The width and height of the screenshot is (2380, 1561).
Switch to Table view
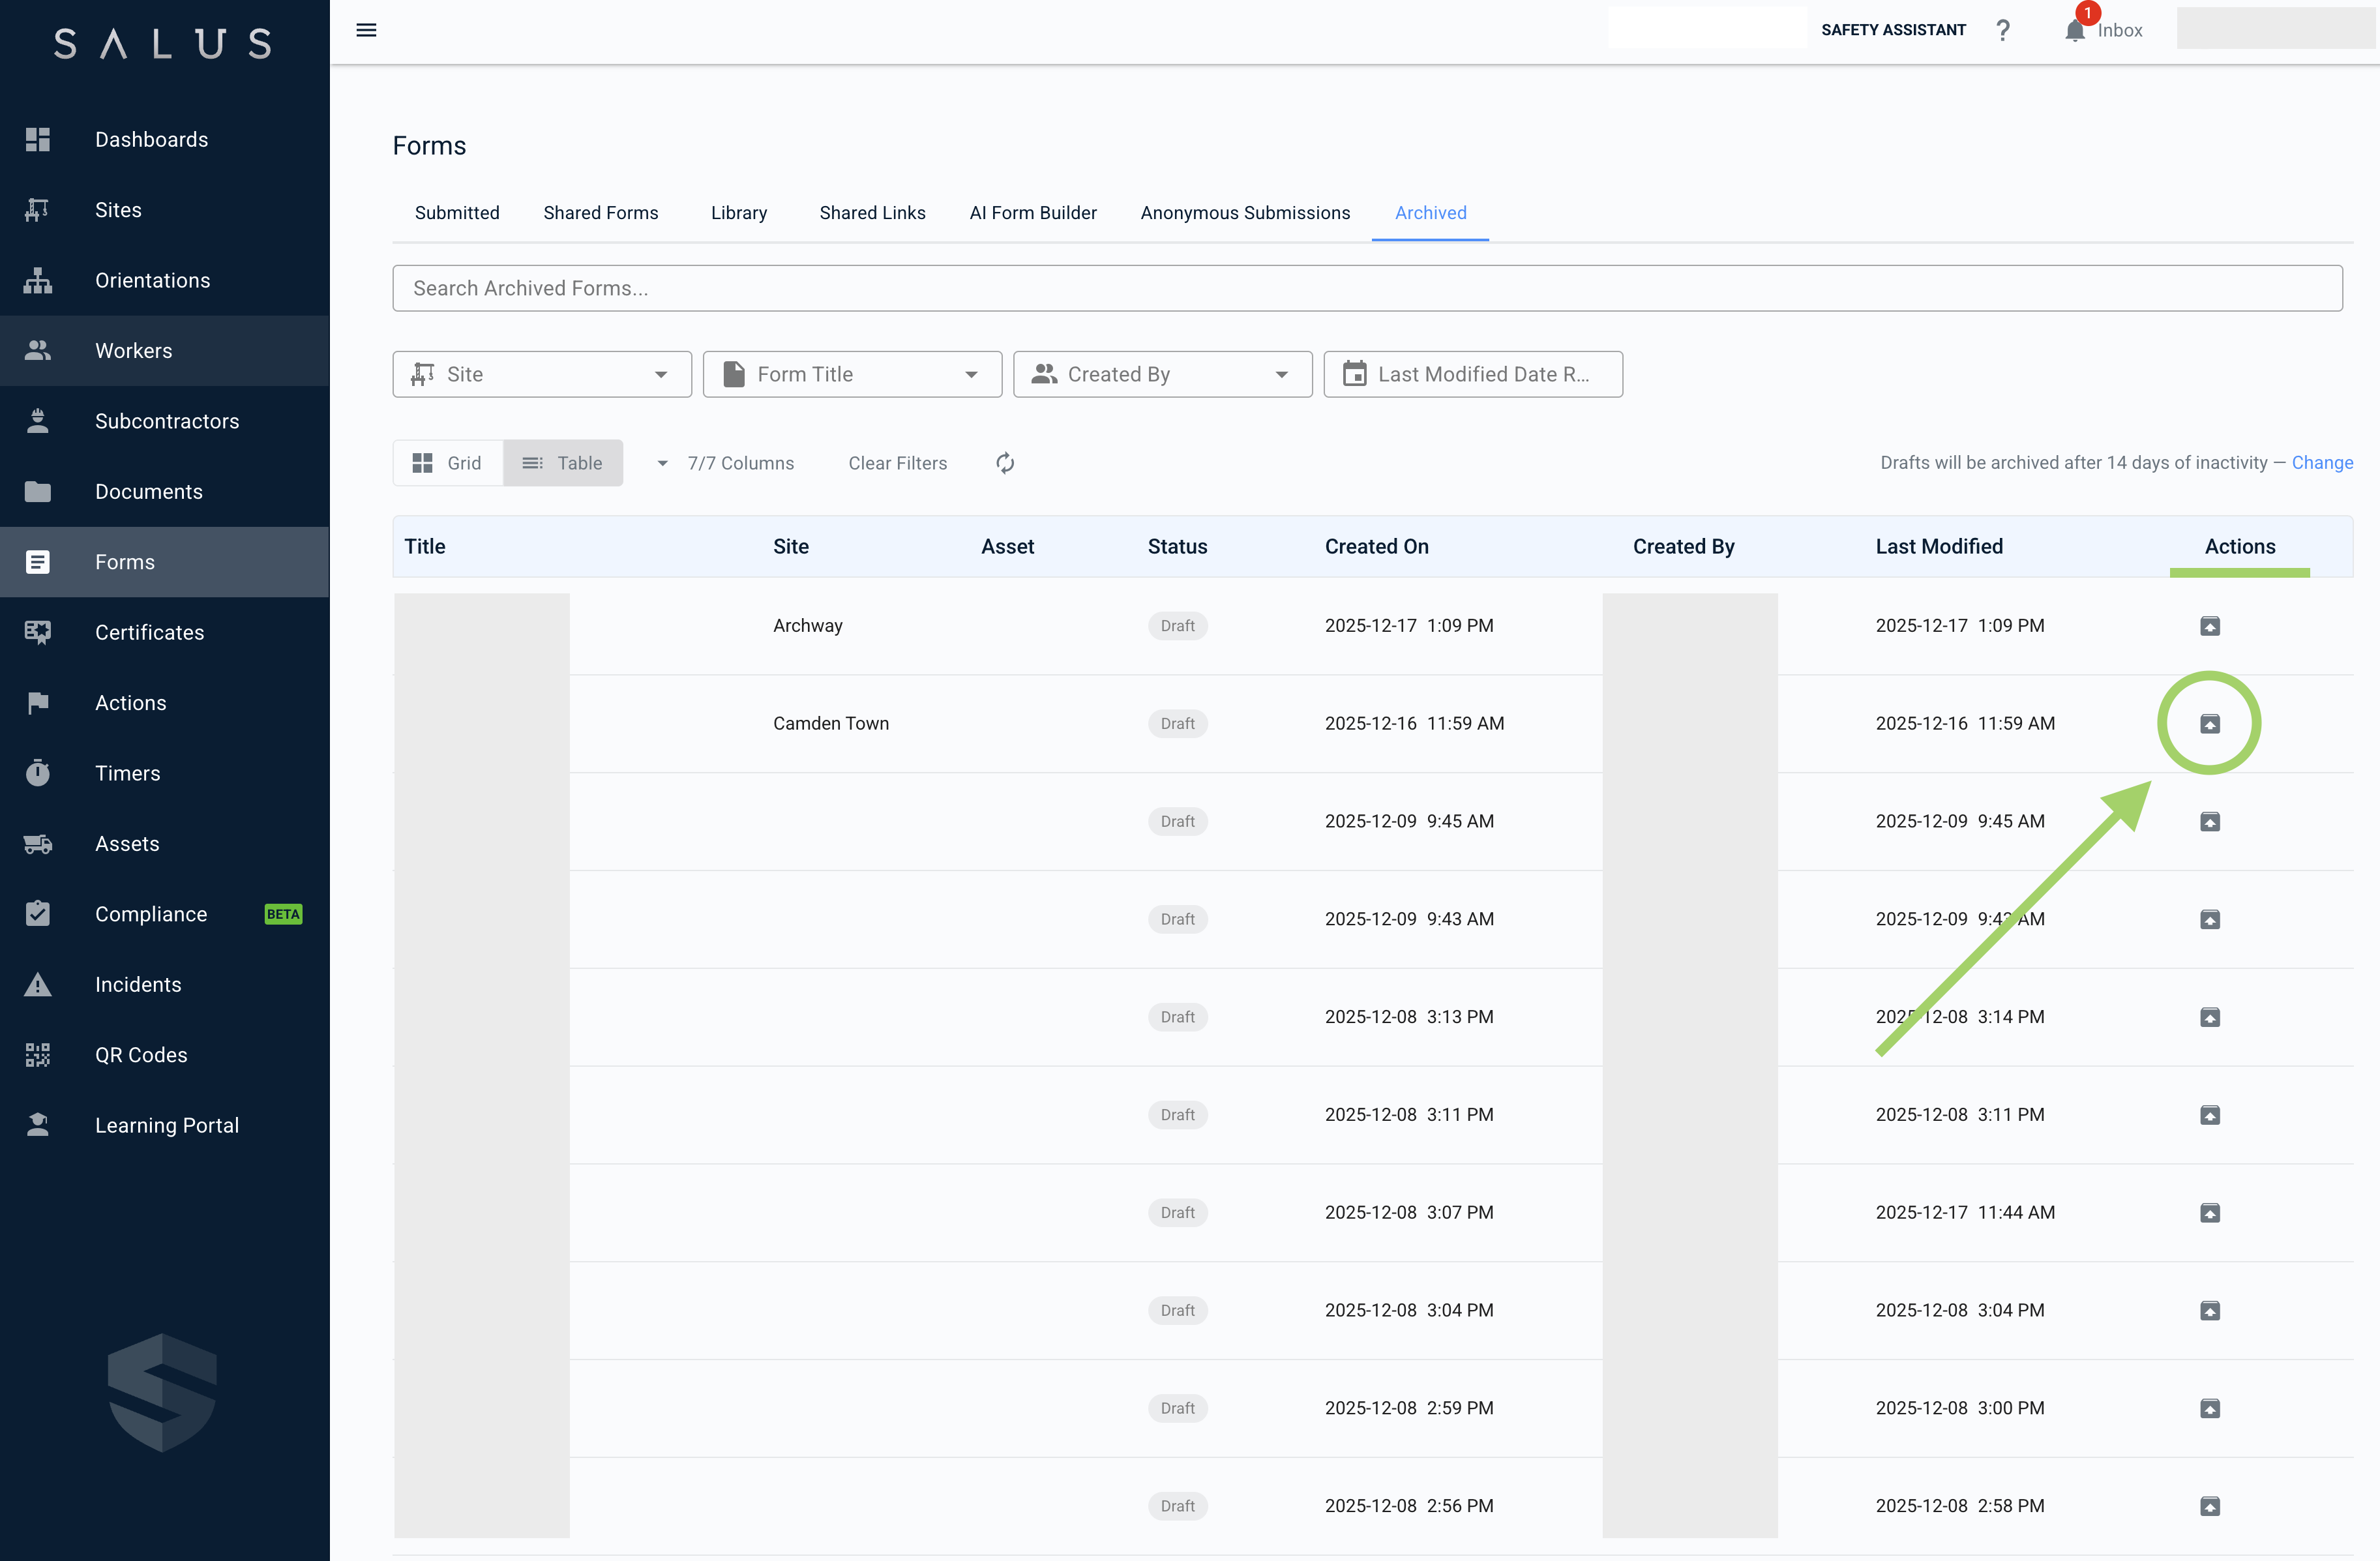click(x=563, y=463)
